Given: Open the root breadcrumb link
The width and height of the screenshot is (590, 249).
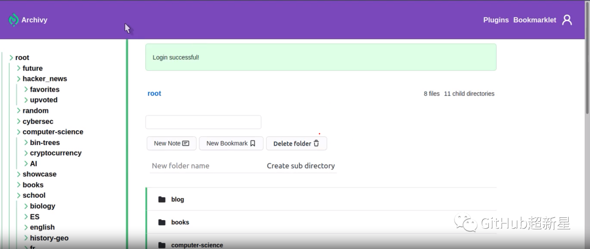Looking at the screenshot, I should click(x=154, y=94).
